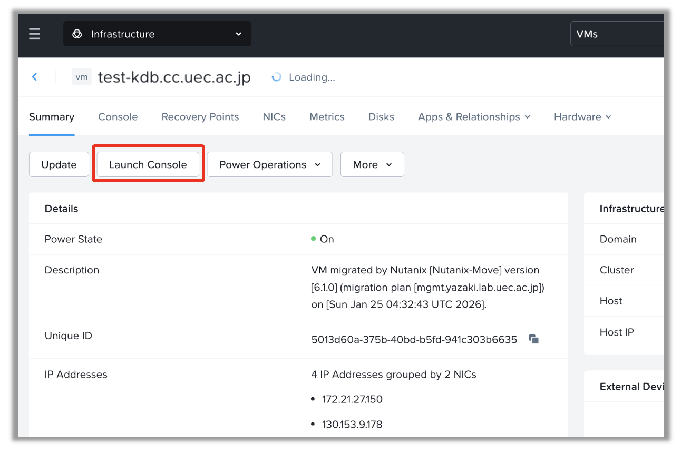This screenshot has height=453, width=681.
Task: Select the Summary tab
Action: [52, 117]
